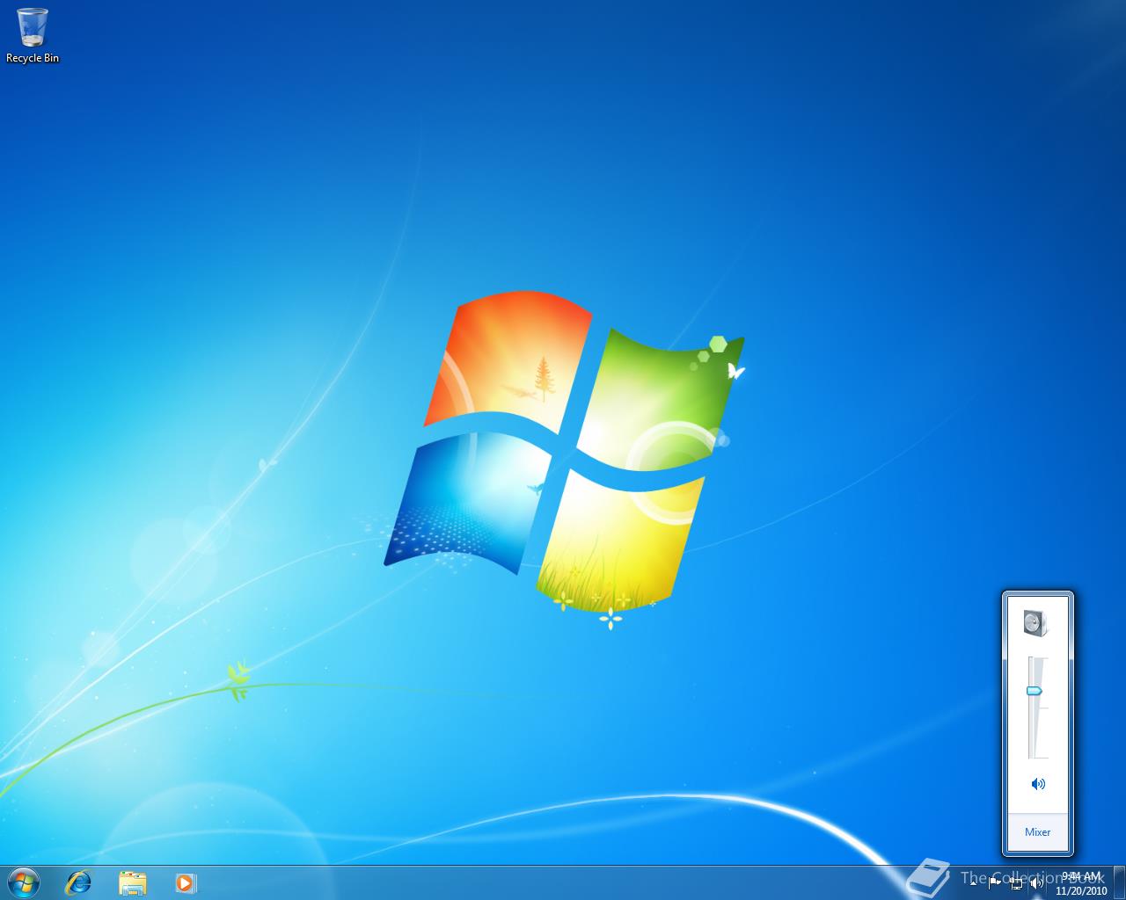Mute speakers in the volume popup
1126x900 pixels.
point(1038,784)
